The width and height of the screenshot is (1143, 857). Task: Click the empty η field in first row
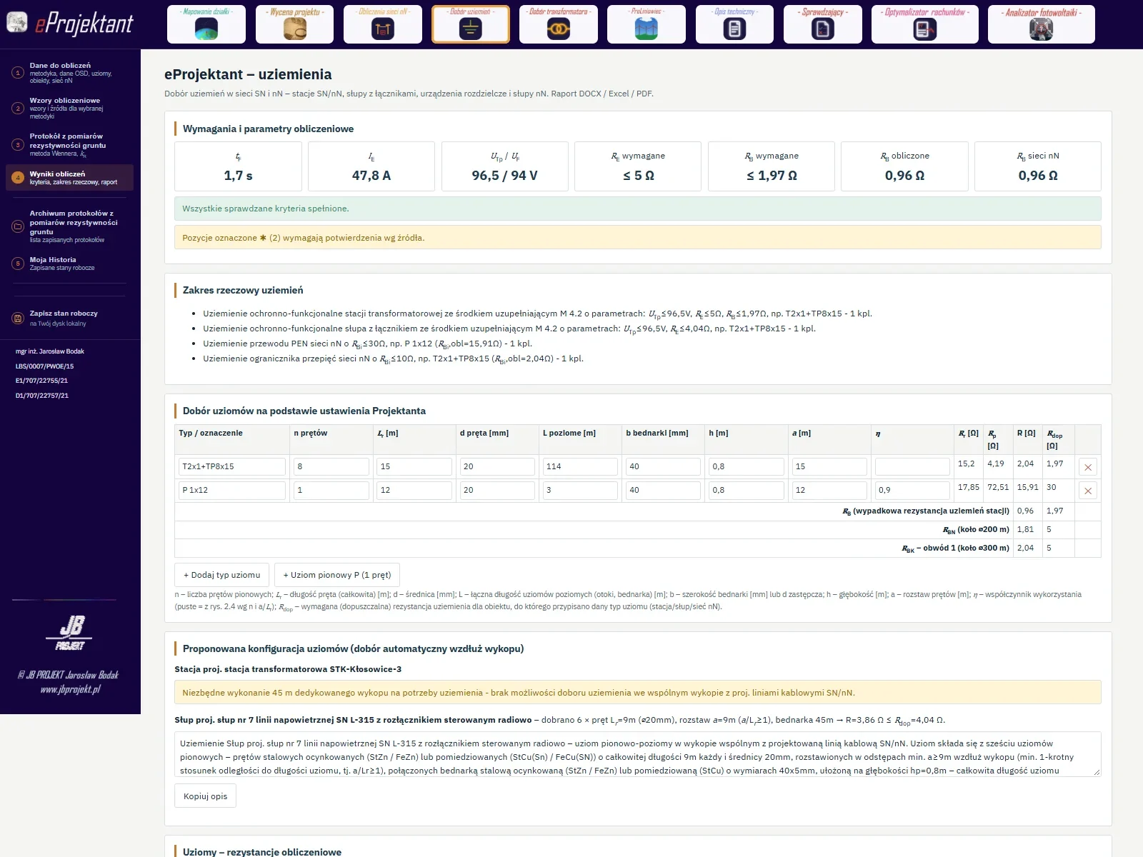tap(912, 466)
